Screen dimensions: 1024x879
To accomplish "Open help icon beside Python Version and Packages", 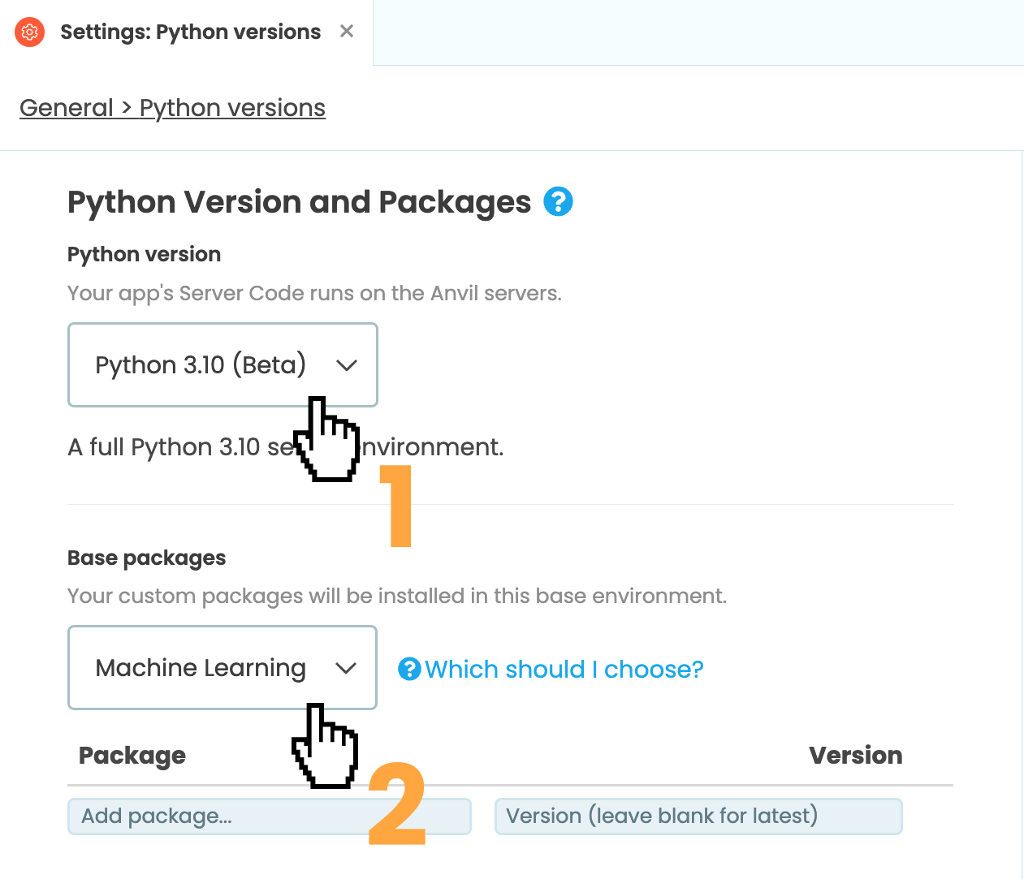I will point(558,200).
